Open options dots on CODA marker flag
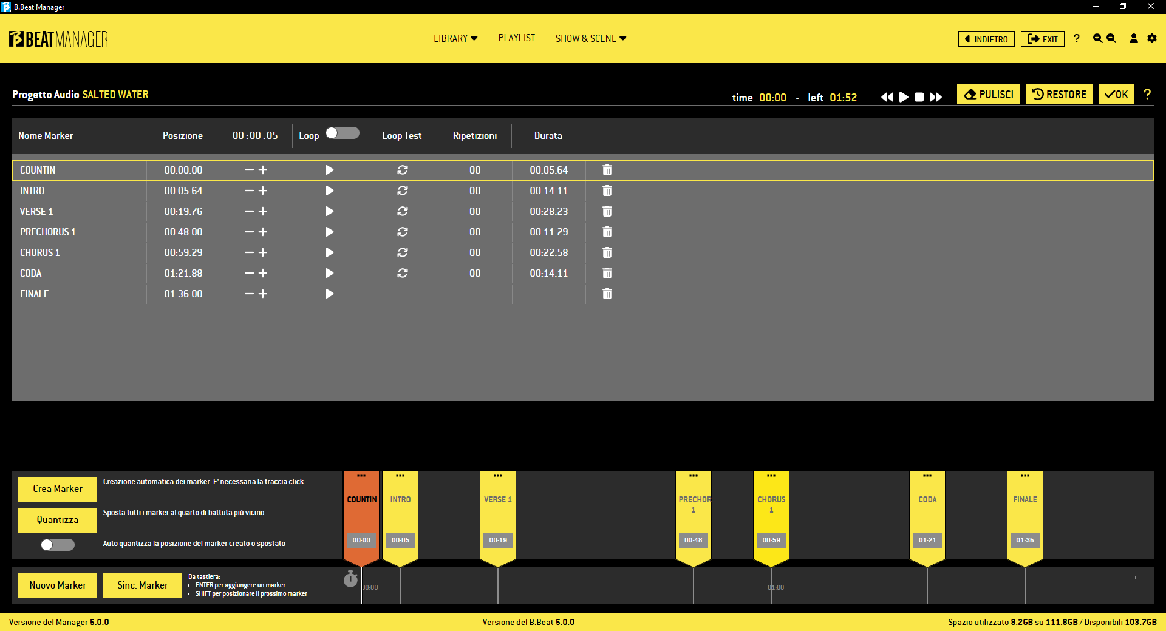1166x631 pixels. (927, 476)
